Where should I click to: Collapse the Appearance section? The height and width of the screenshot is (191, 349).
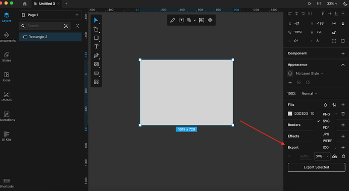343,65
